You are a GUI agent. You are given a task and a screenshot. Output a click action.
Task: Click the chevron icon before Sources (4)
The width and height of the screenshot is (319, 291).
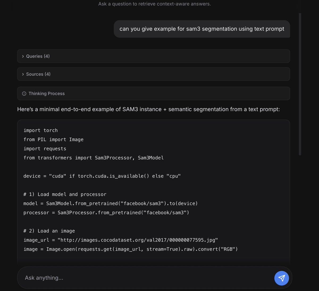[x=23, y=74]
